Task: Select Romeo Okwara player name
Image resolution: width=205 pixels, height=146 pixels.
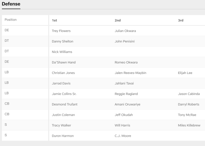Action: tap(126, 62)
